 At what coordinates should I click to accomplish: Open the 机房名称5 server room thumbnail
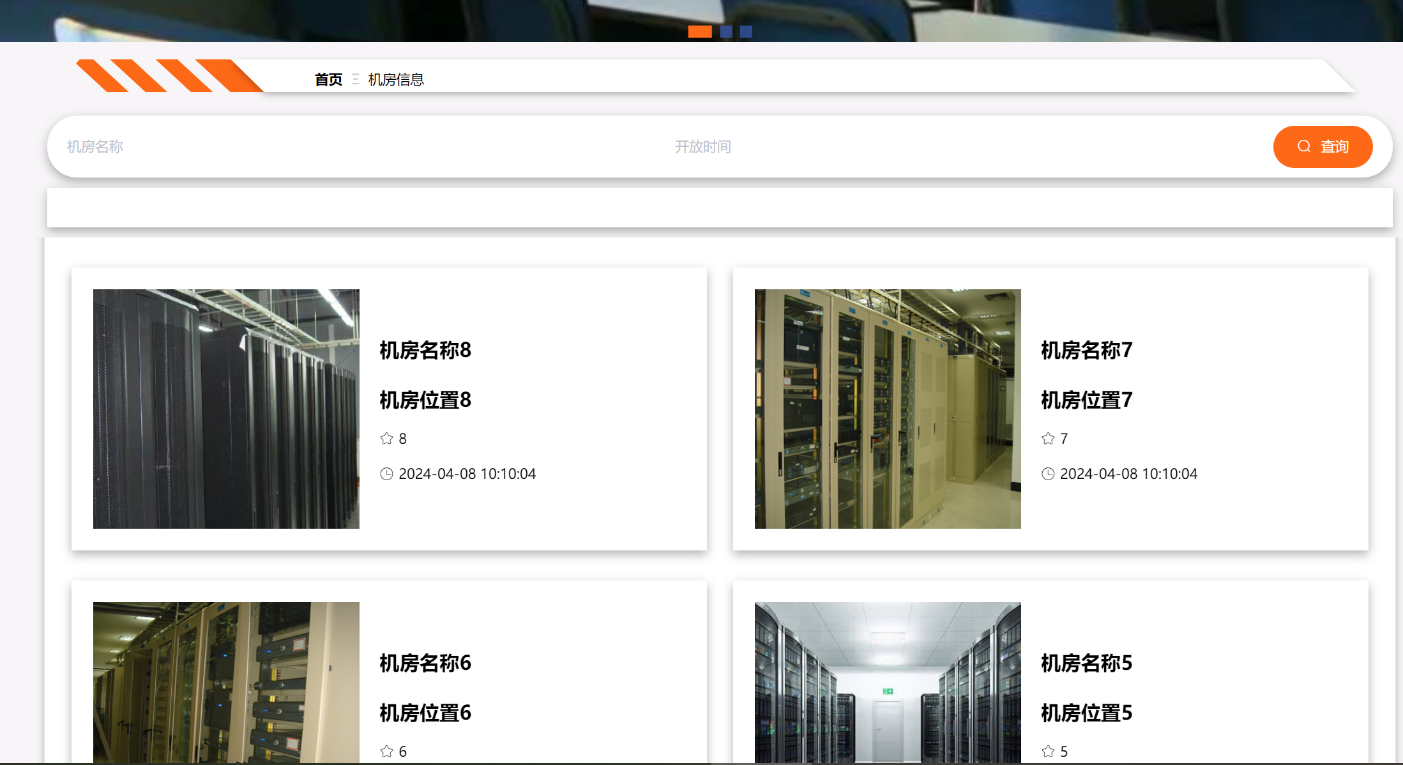click(x=888, y=682)
